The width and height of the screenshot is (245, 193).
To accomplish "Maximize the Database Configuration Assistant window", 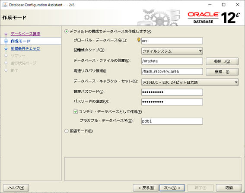I will [223, 5].
